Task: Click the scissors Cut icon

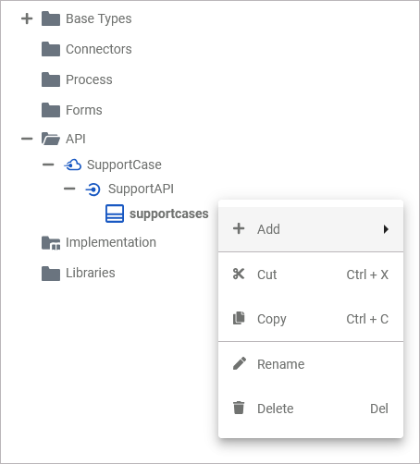Action: (x=239, y=274)
